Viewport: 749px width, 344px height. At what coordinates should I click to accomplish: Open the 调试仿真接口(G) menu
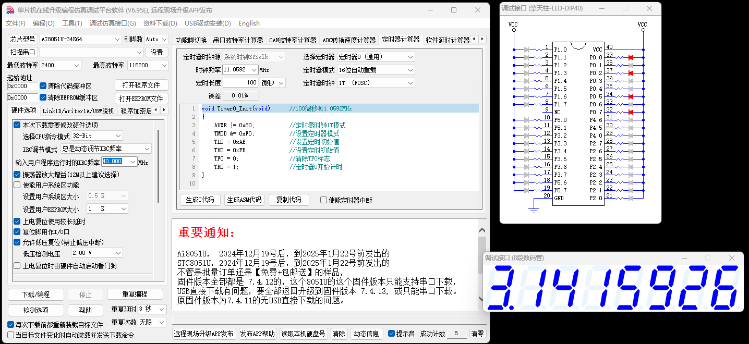[113, 23]
